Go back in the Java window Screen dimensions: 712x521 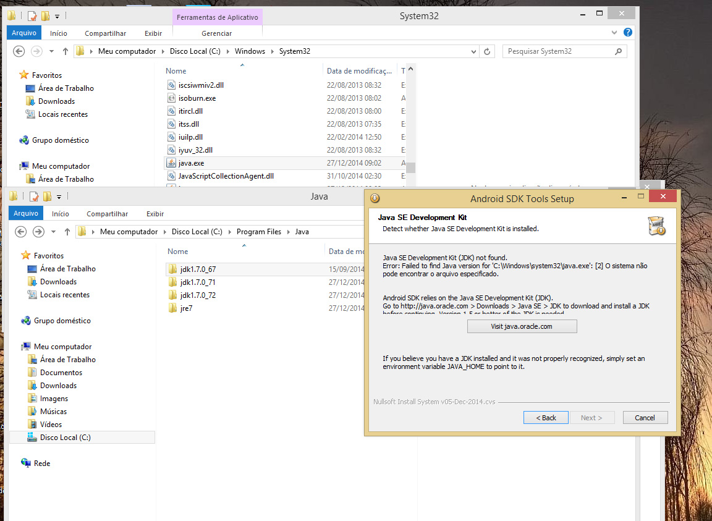click(20, 232)
